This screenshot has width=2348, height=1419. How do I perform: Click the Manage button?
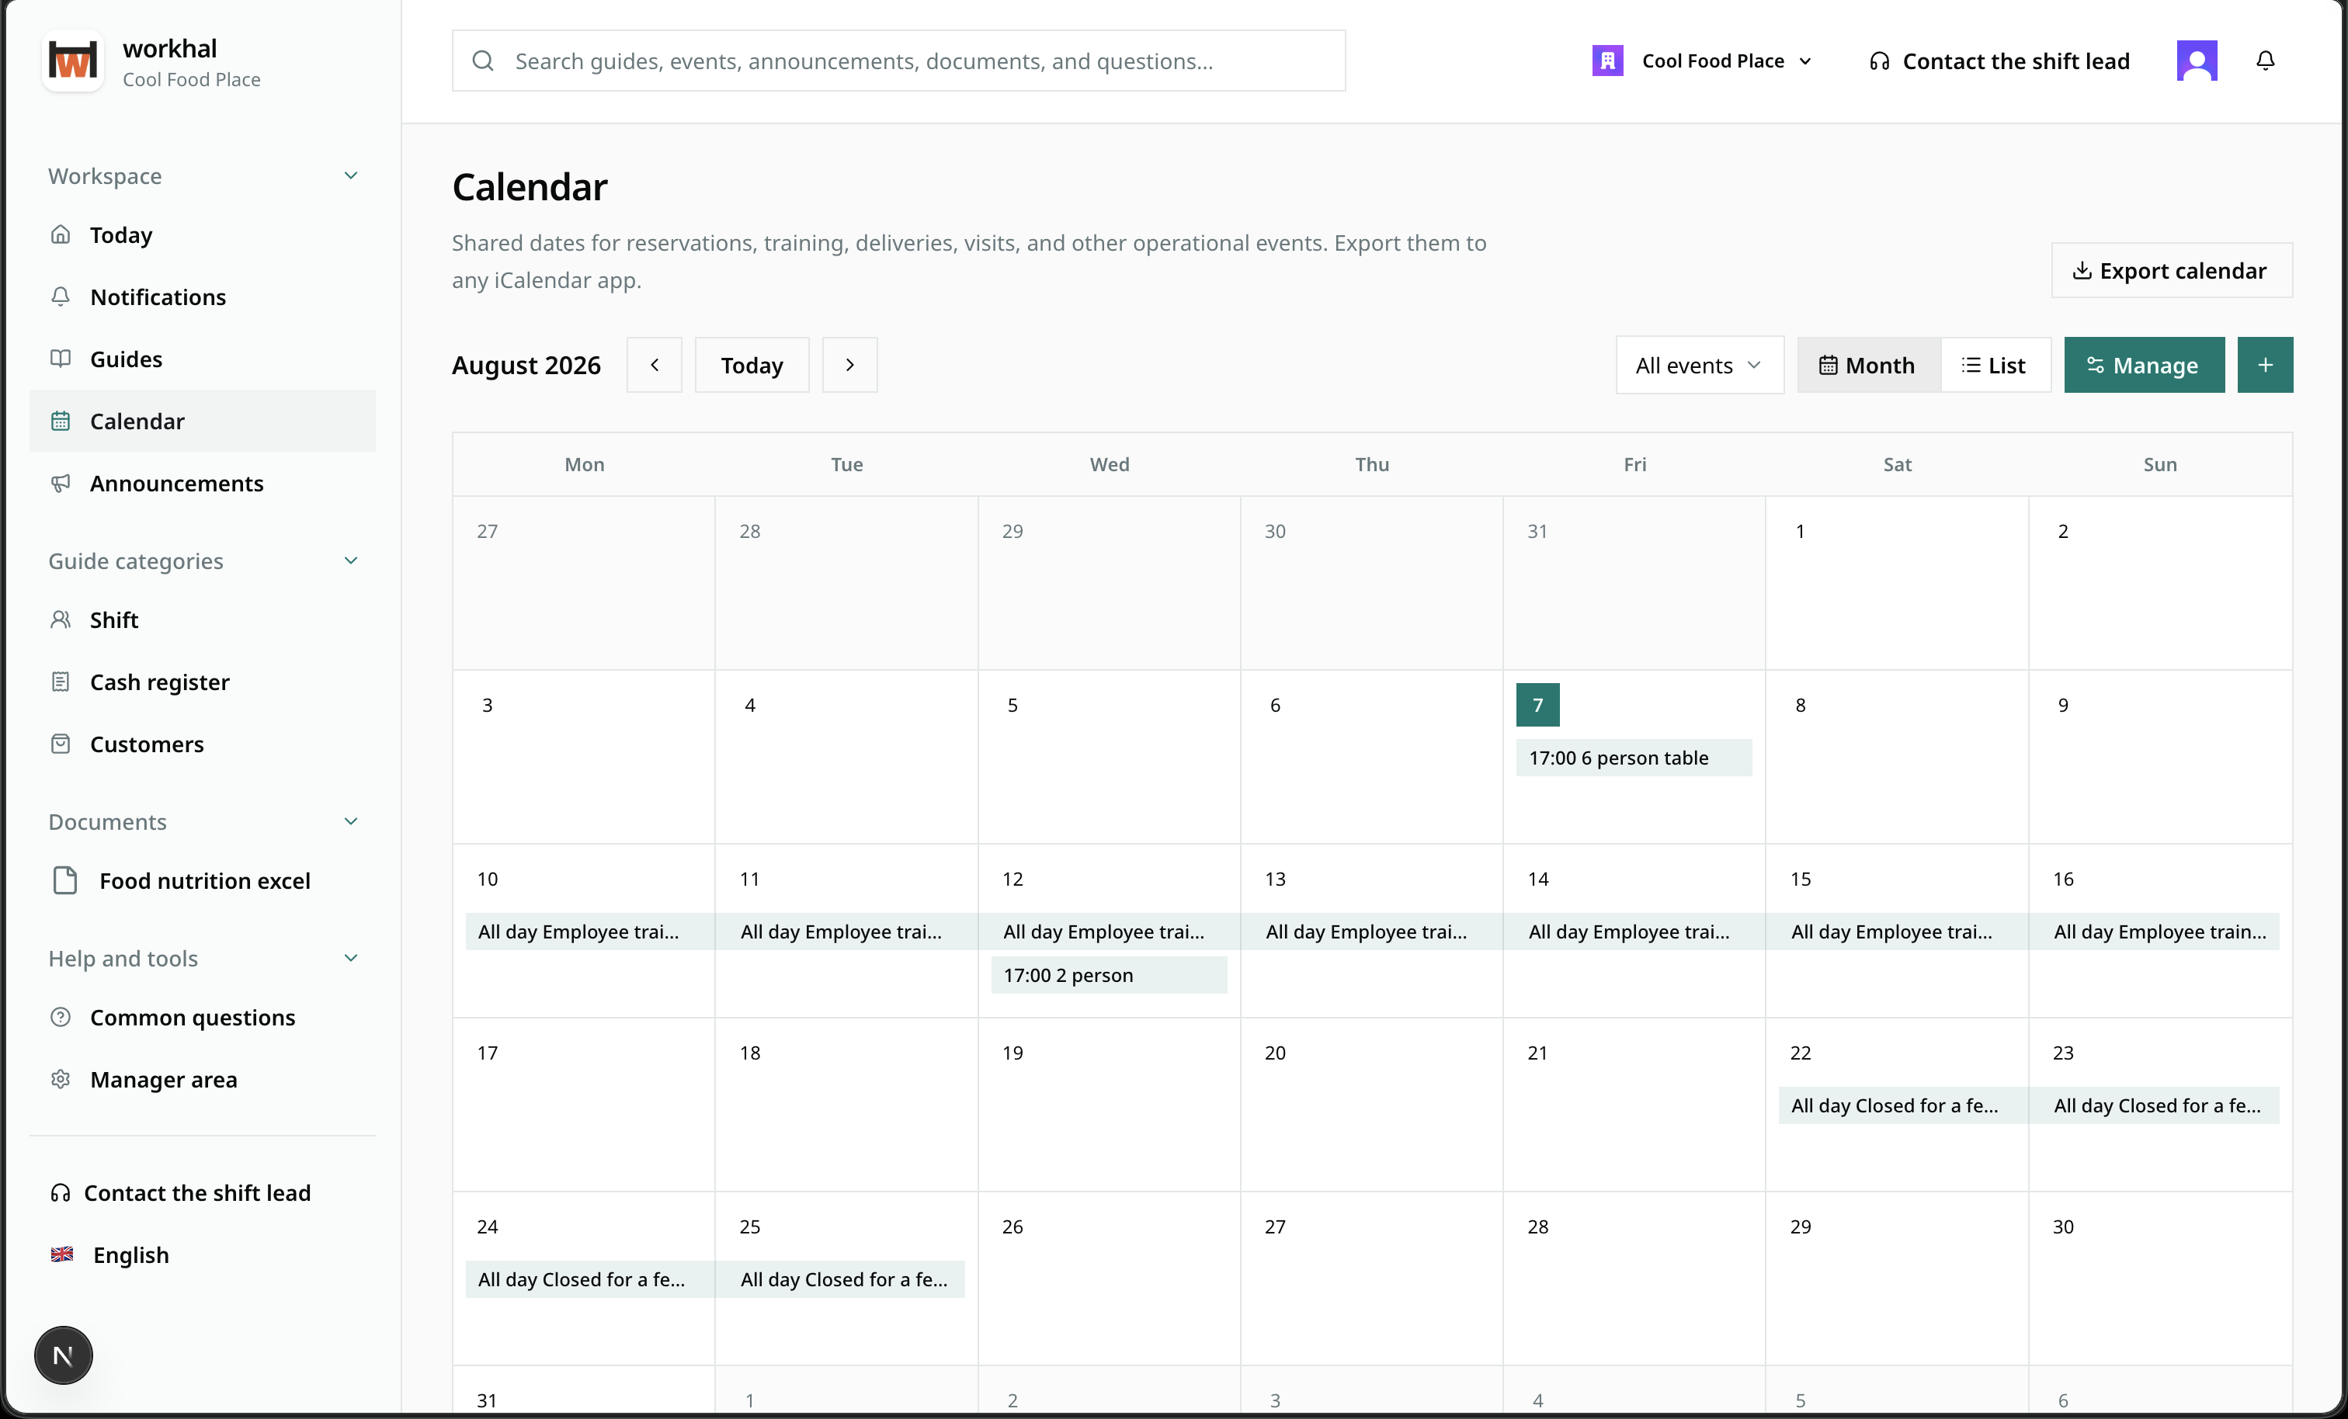pyautogui.click(x=2144, y=365)
